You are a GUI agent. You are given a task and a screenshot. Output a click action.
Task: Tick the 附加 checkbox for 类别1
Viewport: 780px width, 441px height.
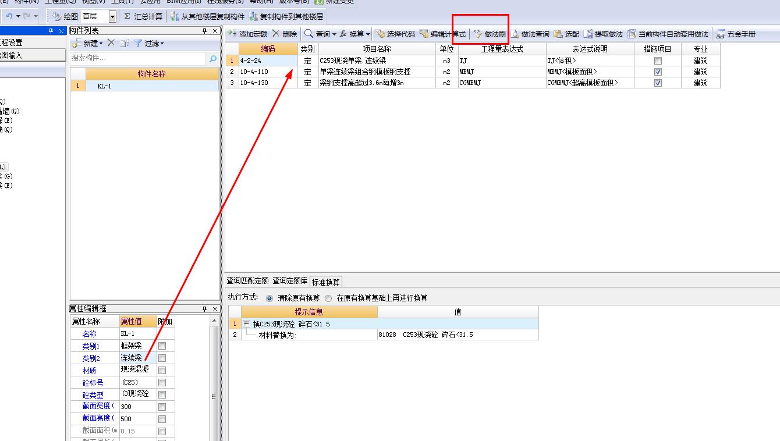[162, 346]
